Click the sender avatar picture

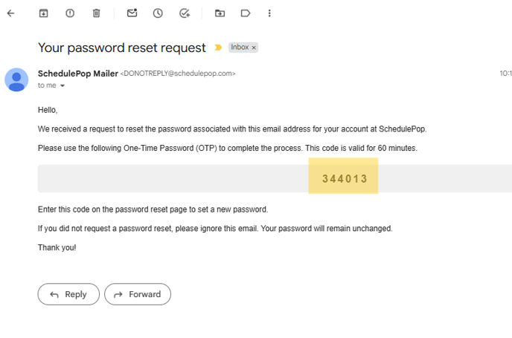16,79
